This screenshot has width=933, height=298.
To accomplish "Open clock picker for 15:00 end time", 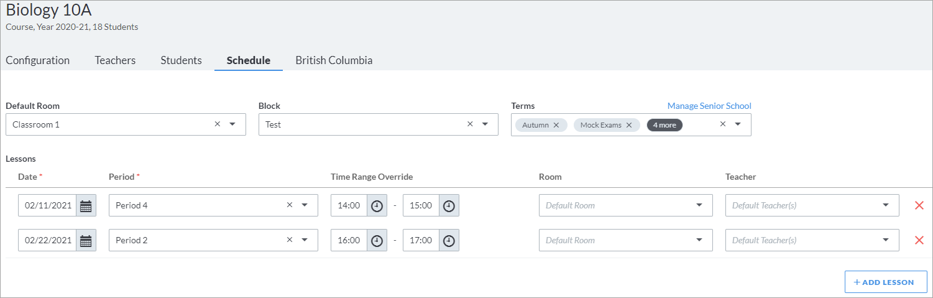I will click(449, 206).
